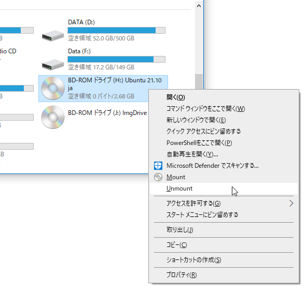
Task: Click the Data (F:) drive name
Action: pyautogui.click(x=79, y=51)
